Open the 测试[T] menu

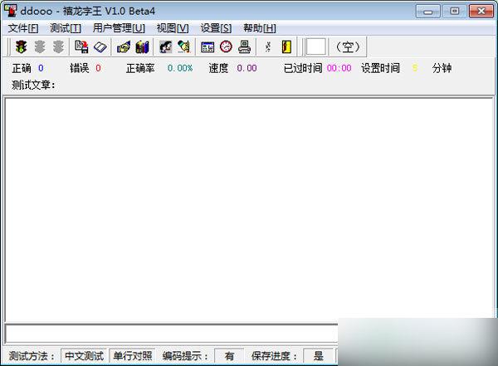66,28
